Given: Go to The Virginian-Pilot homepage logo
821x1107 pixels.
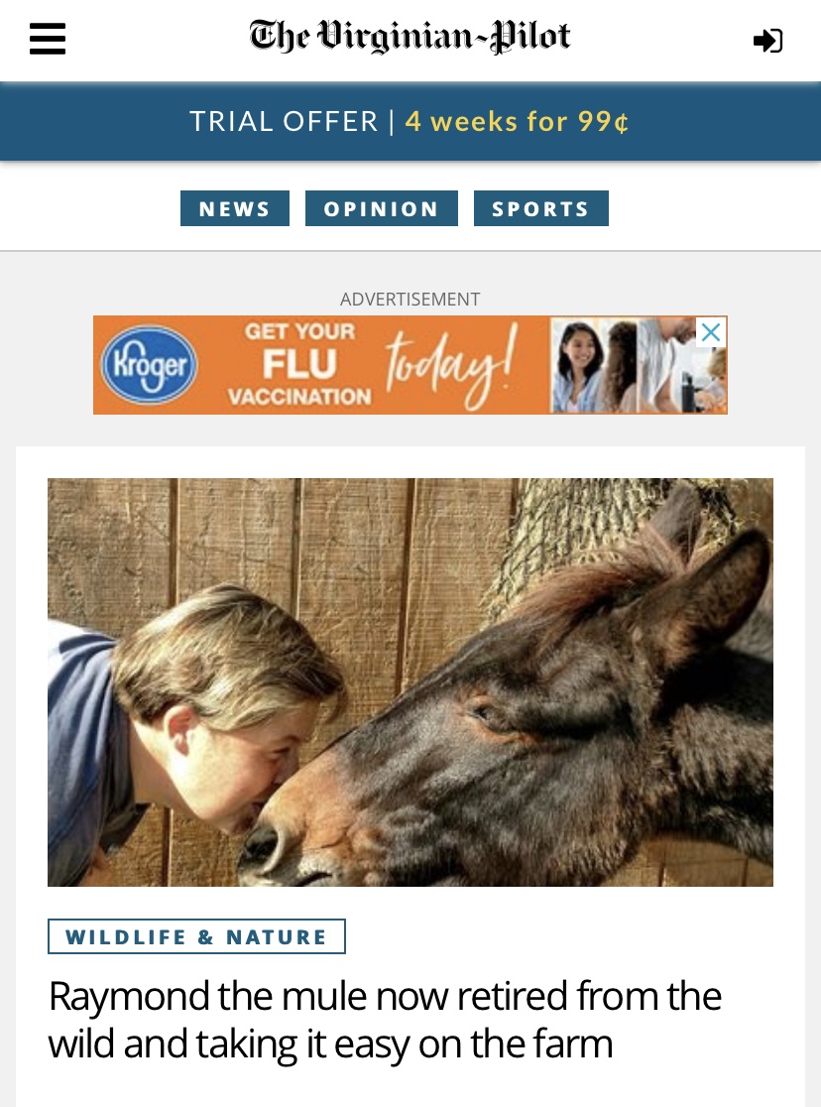Looking at the screenshot, I should pos(410,37).
